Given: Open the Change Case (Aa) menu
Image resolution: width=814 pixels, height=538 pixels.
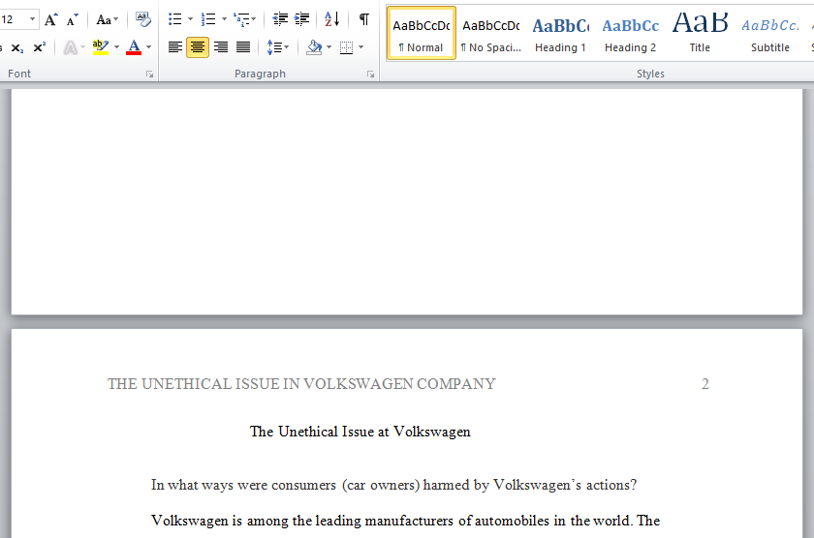Looking at the screenshot, I should tap(107, 19).
